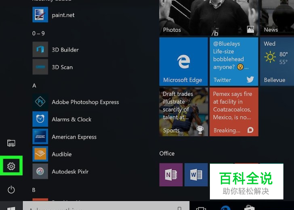Click the B section letter header

click(34, 190)
